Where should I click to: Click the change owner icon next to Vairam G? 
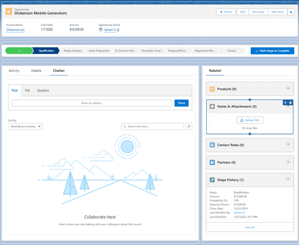pyautogui.click(x=119, y=30)
